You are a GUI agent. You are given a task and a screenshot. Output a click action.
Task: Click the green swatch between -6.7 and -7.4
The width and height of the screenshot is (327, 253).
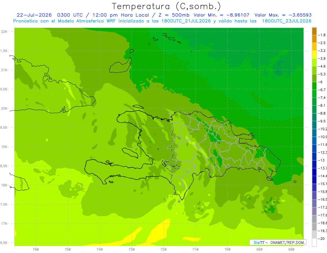pyautogui.click(x=314, y=94)
